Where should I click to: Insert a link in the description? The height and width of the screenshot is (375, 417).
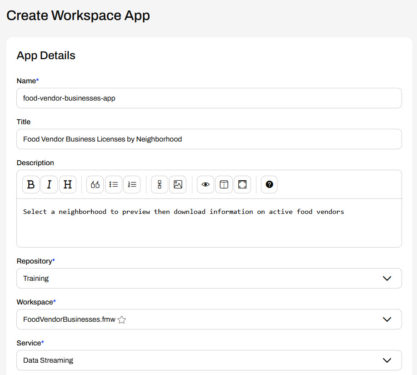click(160, 184)
